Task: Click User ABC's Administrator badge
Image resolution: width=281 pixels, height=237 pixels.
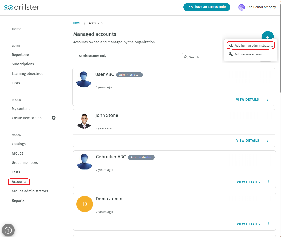Action: pyautogui.click(x=129, y=75)
